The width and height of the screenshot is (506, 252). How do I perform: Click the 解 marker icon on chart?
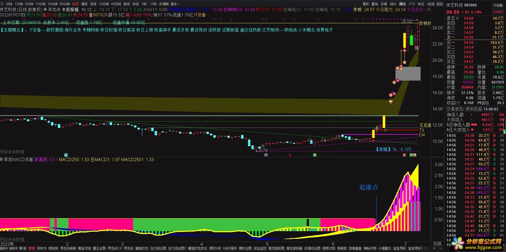66,155
